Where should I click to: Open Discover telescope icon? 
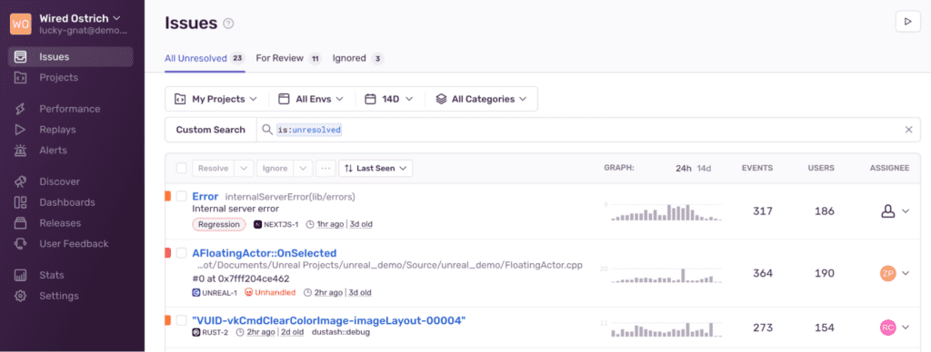(20, 181)
